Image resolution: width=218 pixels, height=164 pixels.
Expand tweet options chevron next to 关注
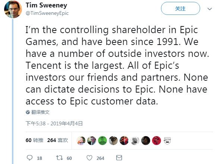(209, 9)
